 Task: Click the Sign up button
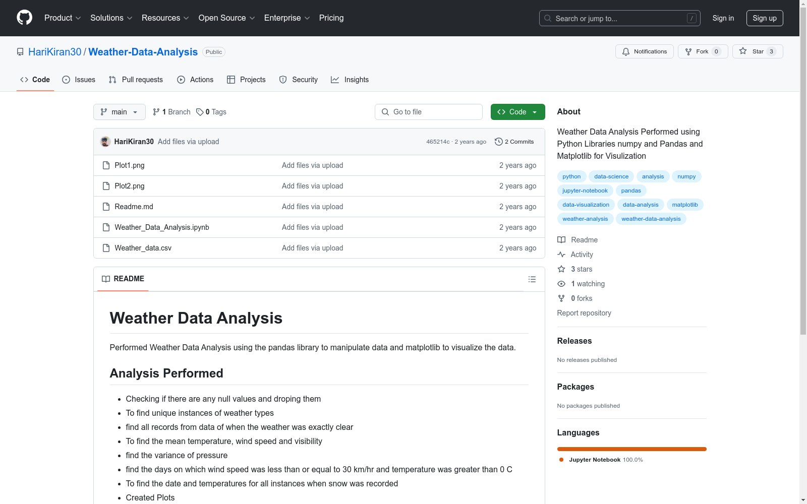[765, 18]
